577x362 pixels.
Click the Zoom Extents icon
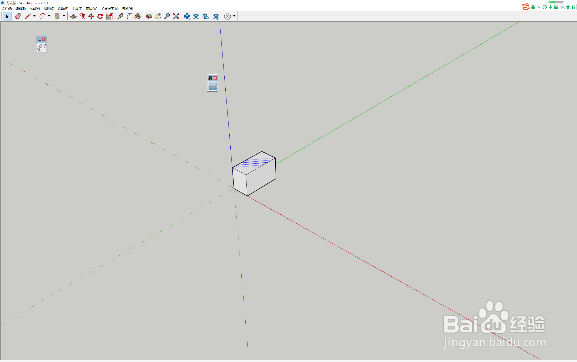tap(176, 16)
